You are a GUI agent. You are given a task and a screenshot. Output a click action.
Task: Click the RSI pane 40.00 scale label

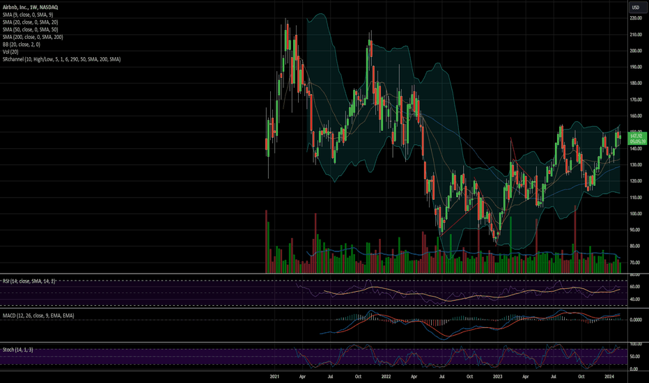click(635, 299)
